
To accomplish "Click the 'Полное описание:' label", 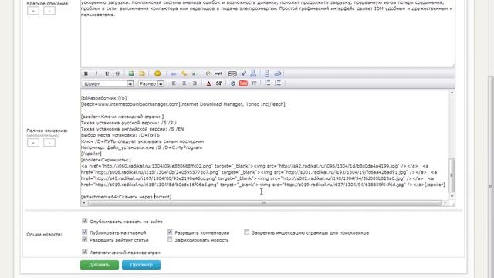I will point(47,131).
